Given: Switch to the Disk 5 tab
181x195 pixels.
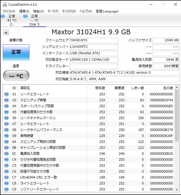Looking at the screenshot, I should tap(34, 24).
